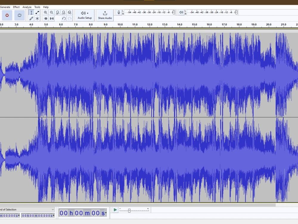The height and width of the screenshot is (224, 298).
Task: Click the Zoom In magnifier
Action: pyautogui.click(x=46, y=13)
